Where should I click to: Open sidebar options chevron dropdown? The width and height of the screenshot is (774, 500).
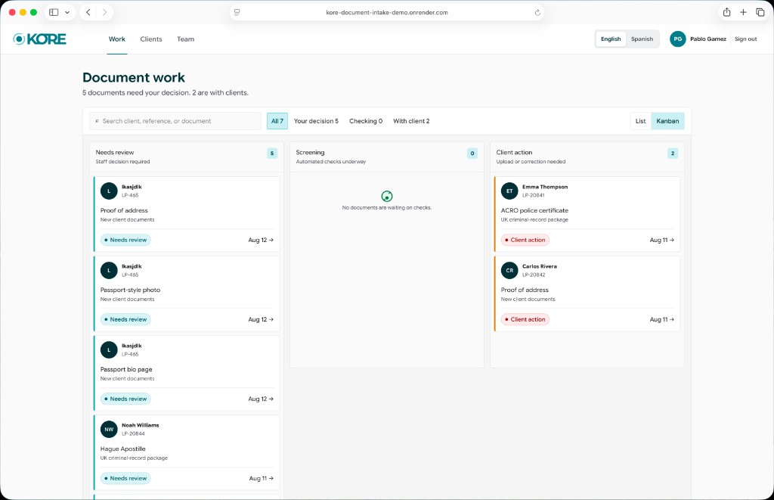click(67, 12)
